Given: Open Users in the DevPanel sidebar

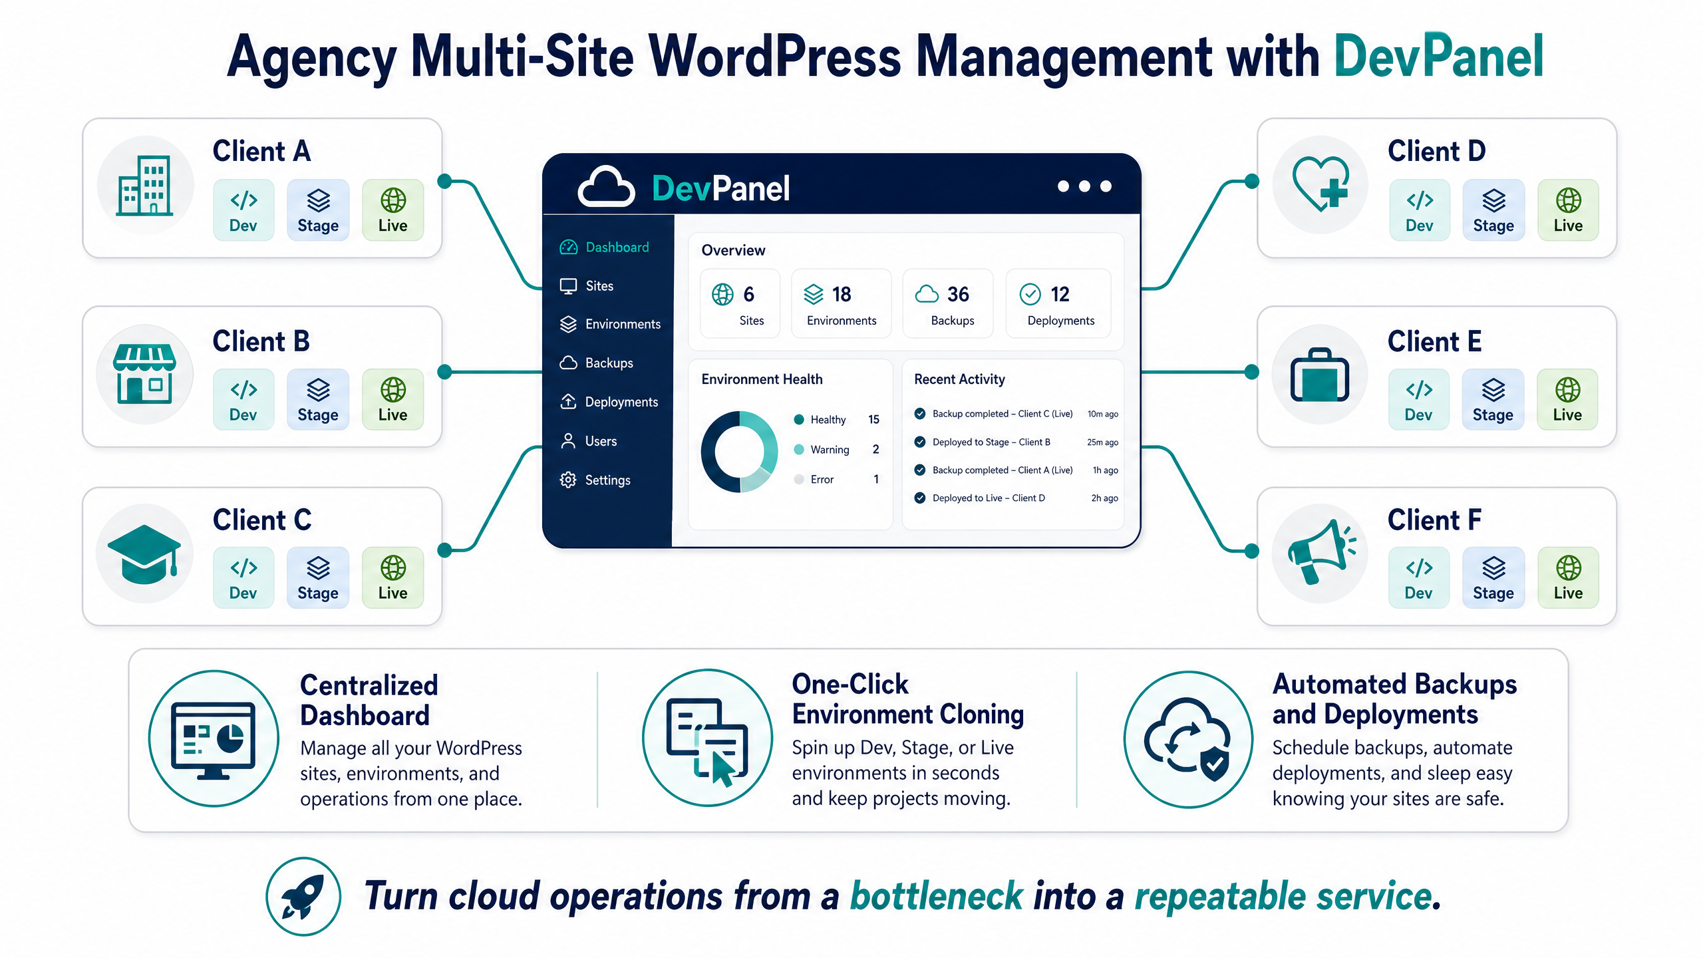Looking at the screenshot, I should pos(588,441).
